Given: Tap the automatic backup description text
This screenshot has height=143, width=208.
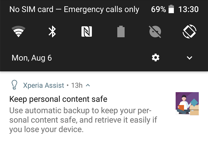Looking at the screenshot, I should pyautogui.click(x=80, y=120).
